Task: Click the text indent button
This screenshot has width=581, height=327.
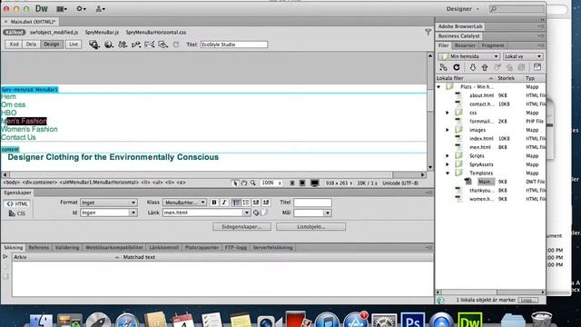Action: coord(266,203)
